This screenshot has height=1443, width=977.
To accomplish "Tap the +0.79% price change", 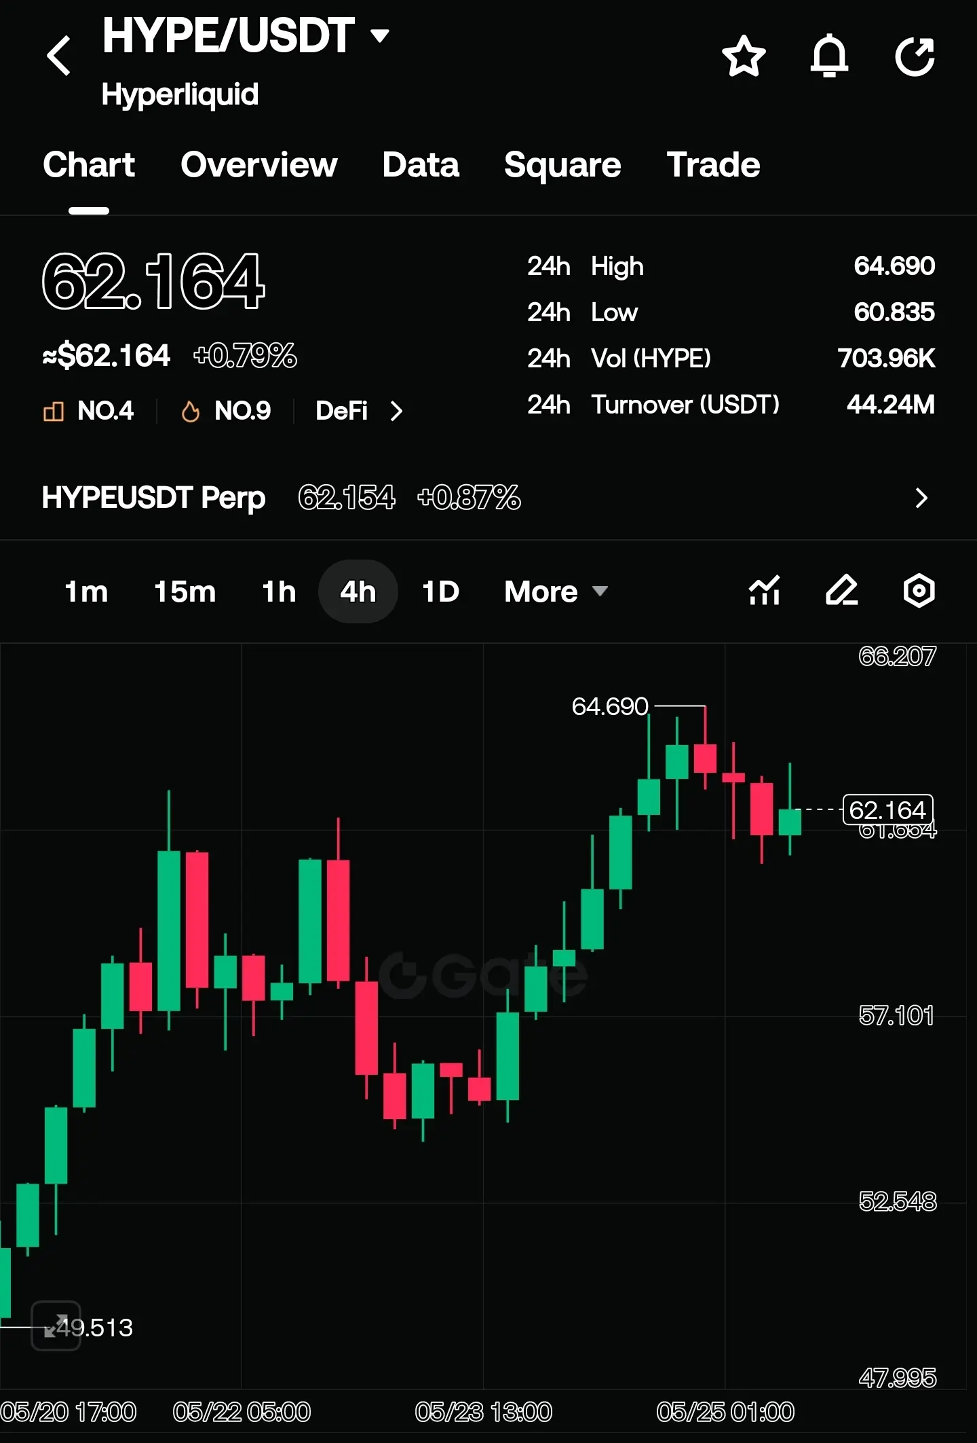I will [x=245, y=356].
